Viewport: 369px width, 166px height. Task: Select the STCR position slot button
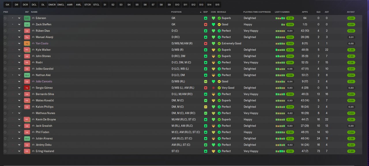[x=87, y=5]
